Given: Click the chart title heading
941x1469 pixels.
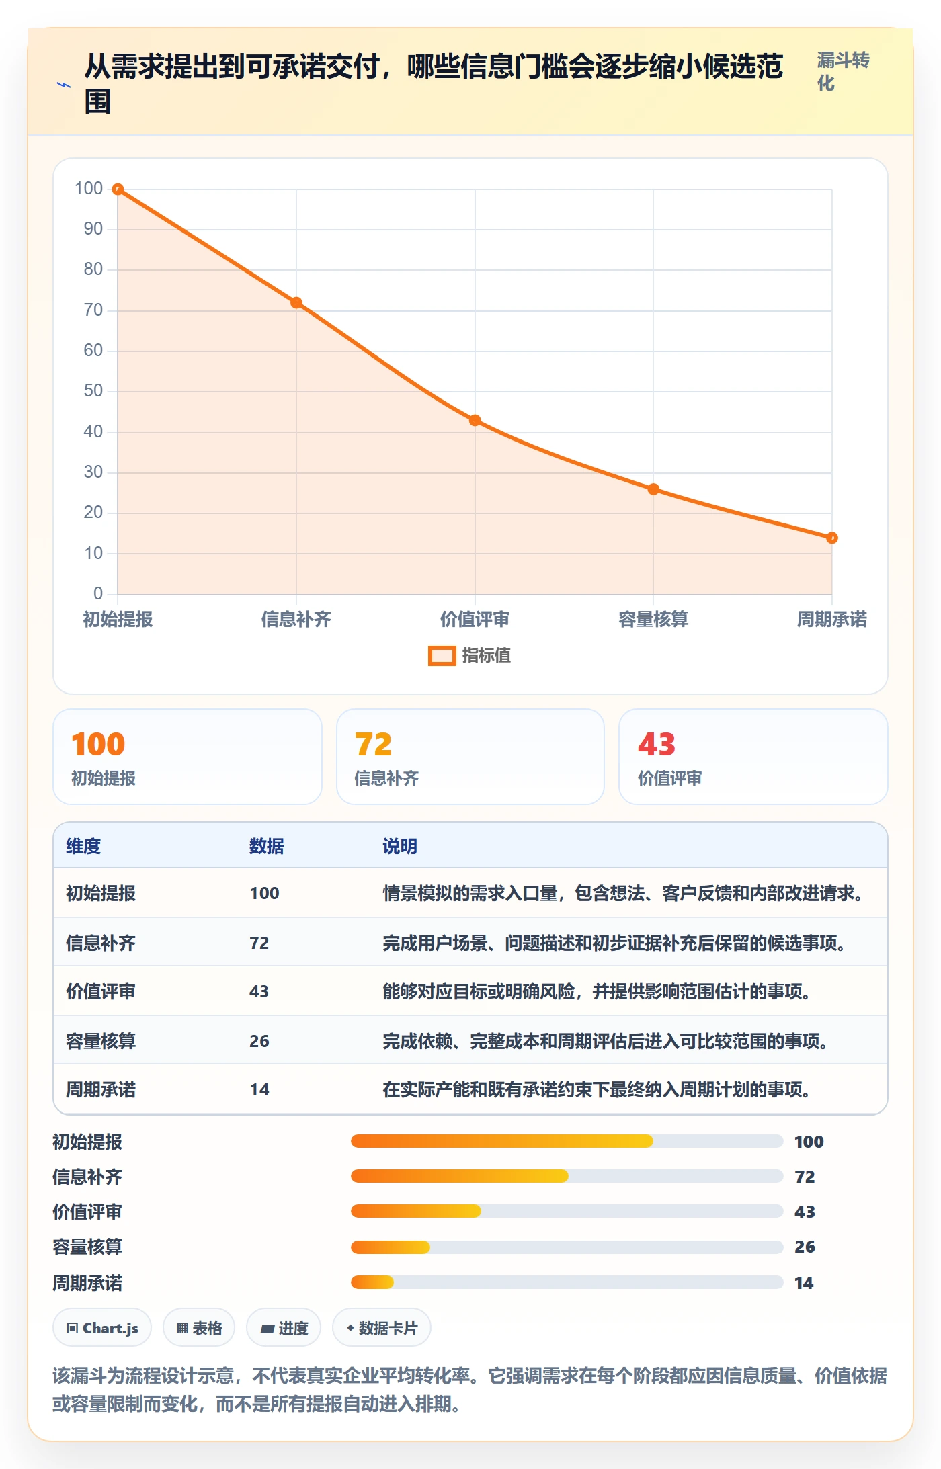Looking at the screenshot, I should point(434,83).
